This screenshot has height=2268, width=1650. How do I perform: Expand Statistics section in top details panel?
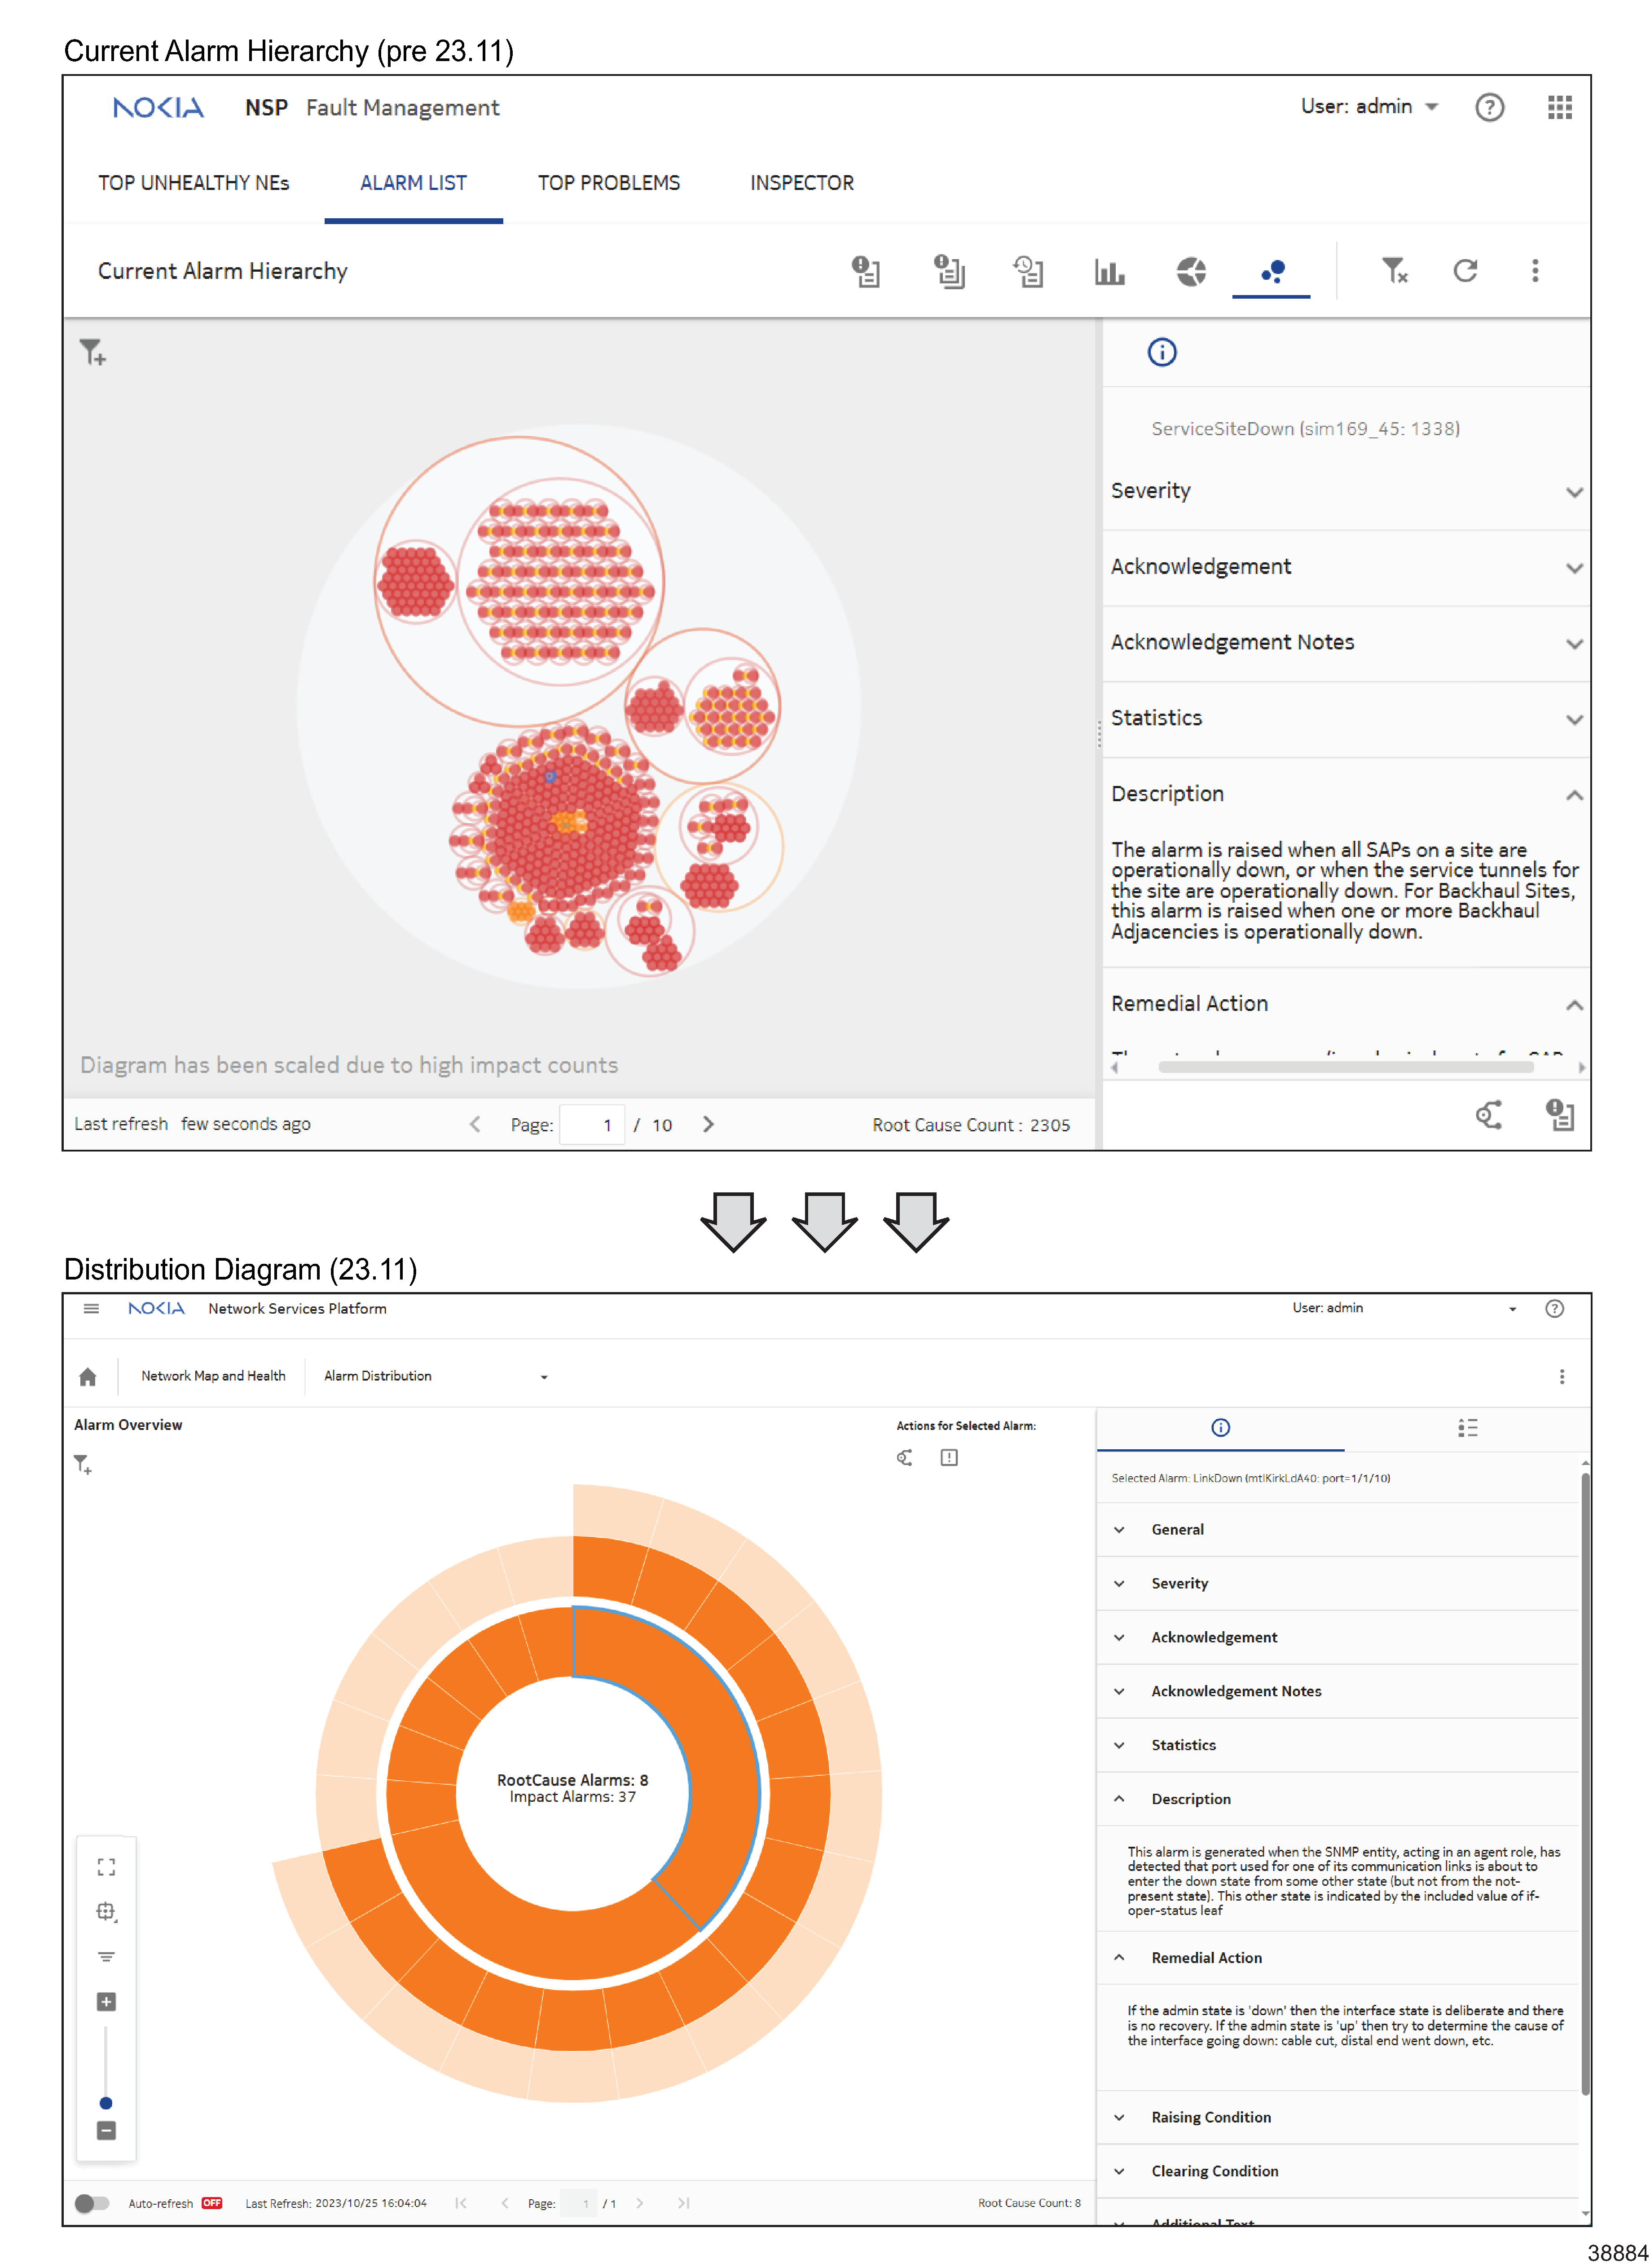point(1345,719)
